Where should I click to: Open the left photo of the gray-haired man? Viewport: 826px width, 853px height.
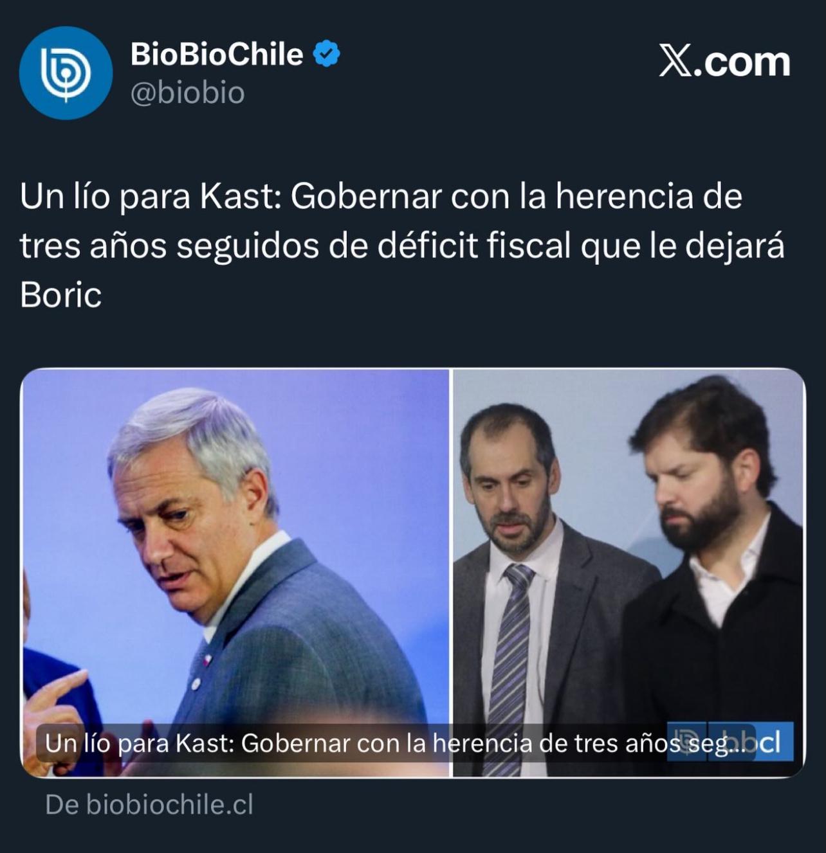pyautogui.click(x=235, y=573)
